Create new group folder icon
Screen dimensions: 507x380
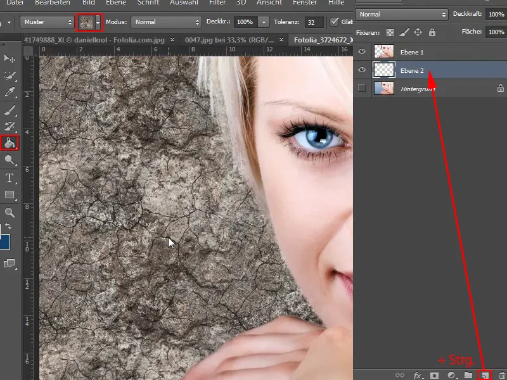click(x=468, y=375)
